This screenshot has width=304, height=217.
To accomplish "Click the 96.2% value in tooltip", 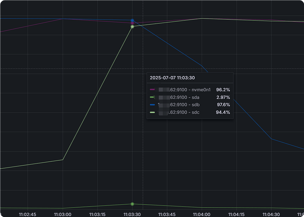I will point(223,90).
